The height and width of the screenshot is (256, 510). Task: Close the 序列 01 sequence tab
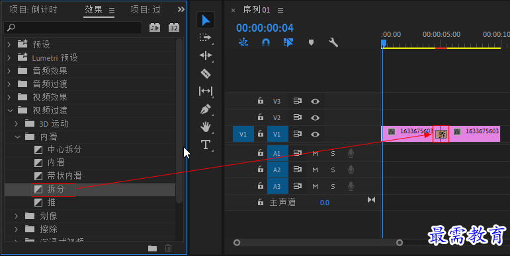(x=234, y=11)
